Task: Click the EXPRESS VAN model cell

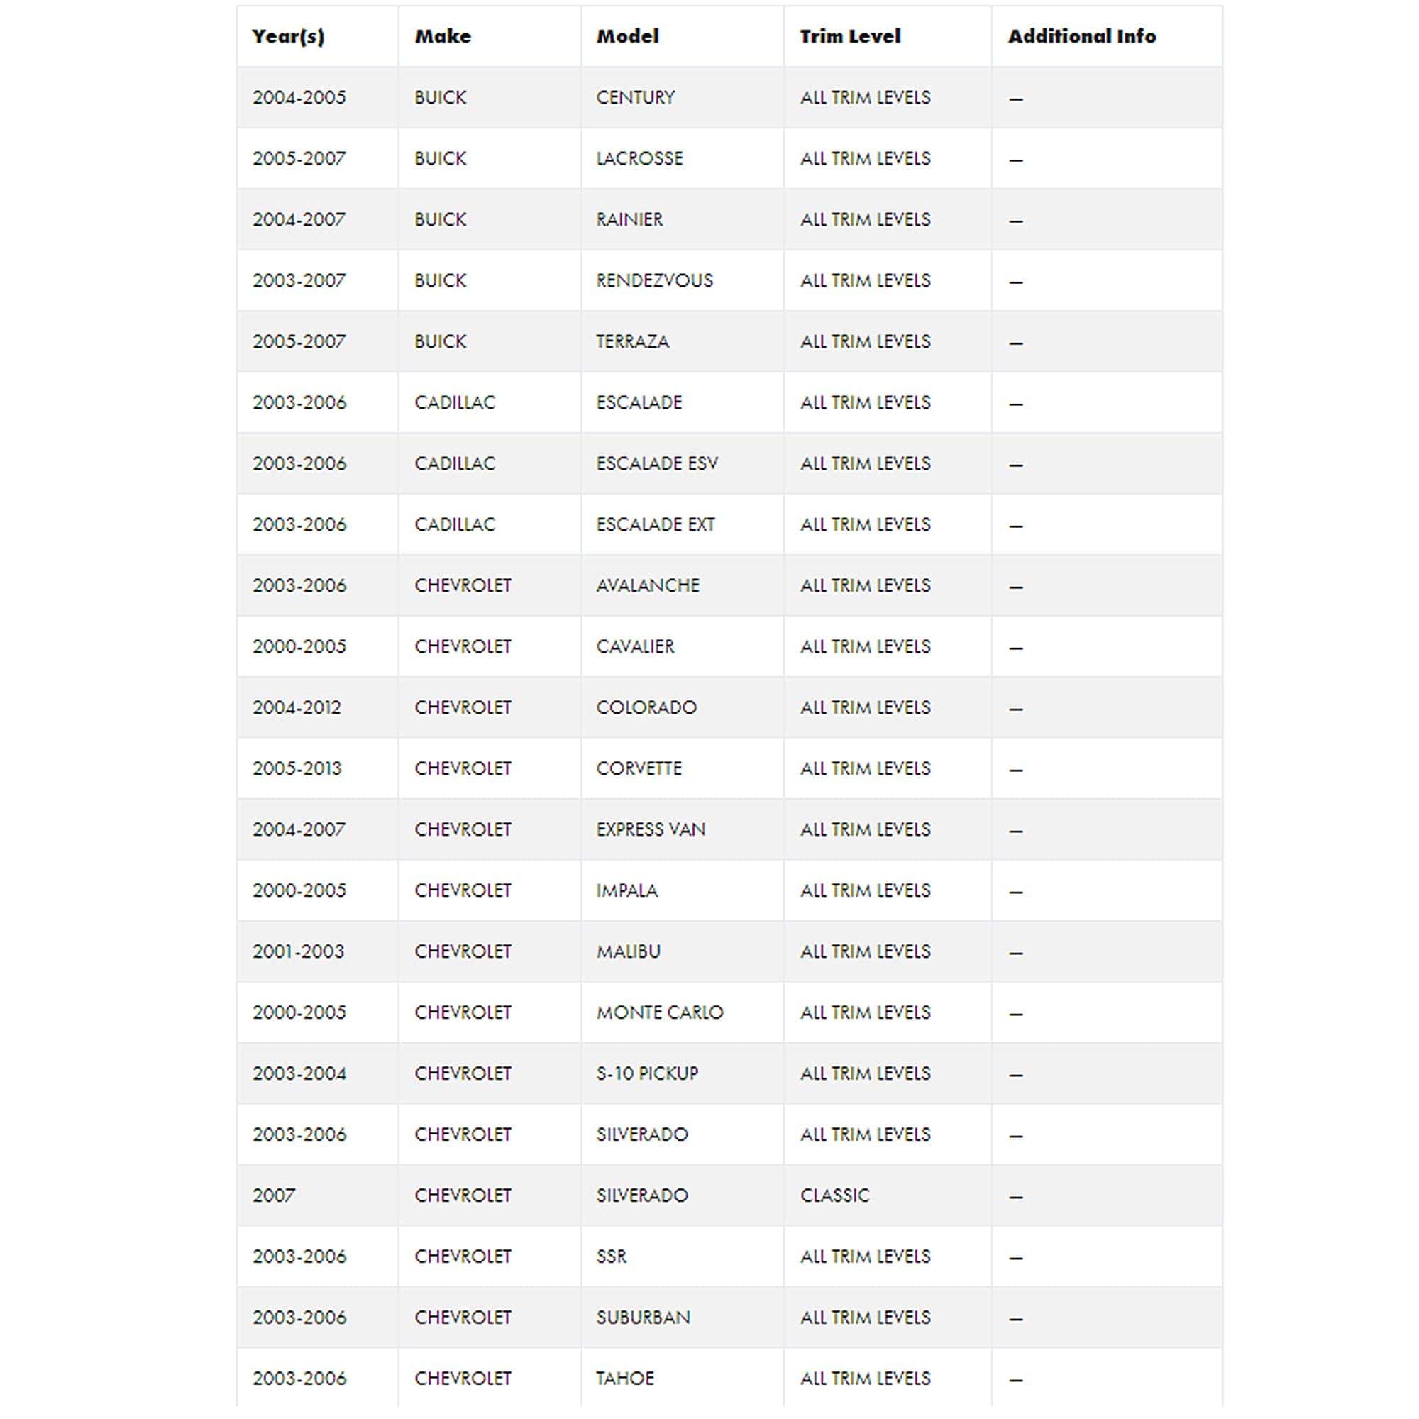Action: 651,829
